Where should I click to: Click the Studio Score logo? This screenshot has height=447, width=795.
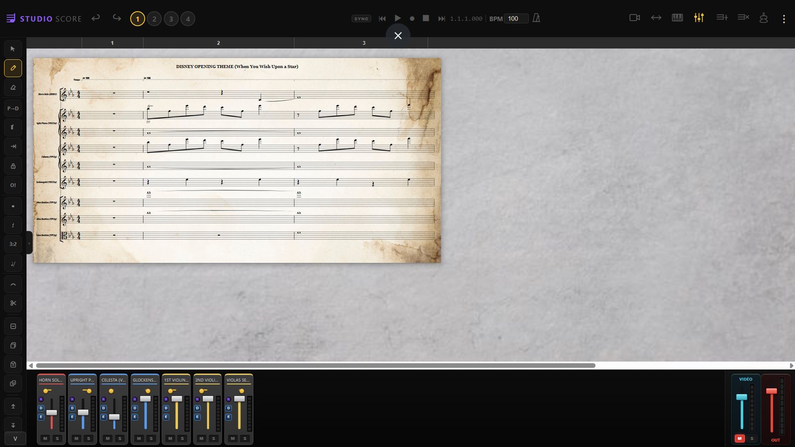44,18
